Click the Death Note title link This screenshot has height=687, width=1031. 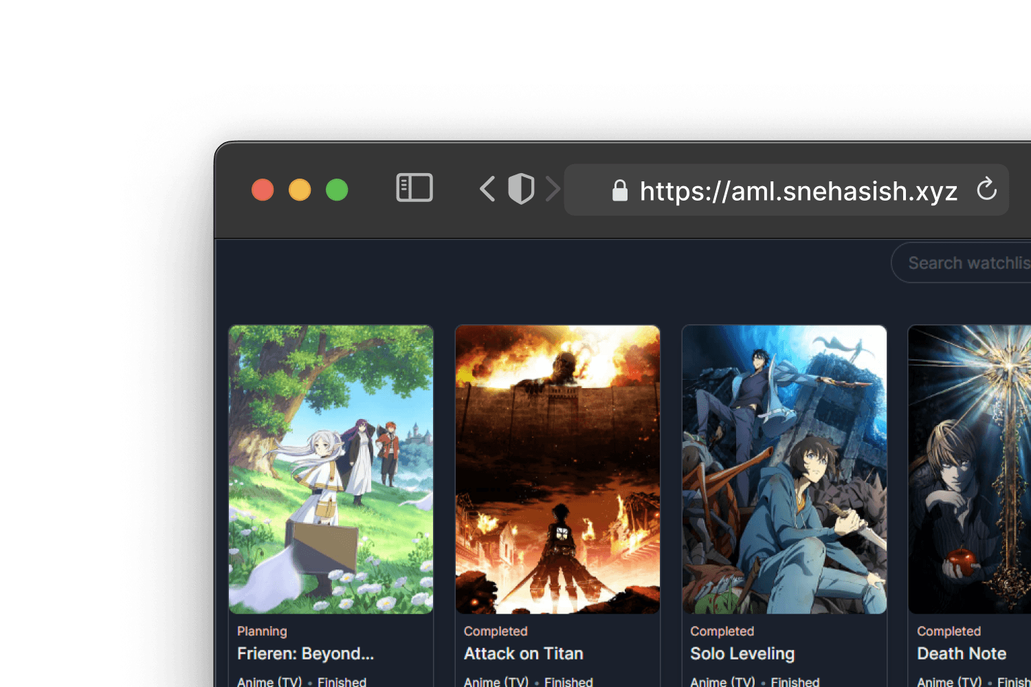point(962,653)
